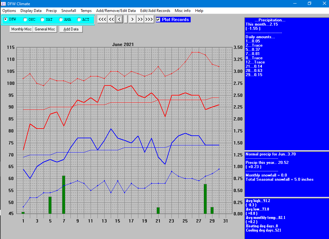Screen dimensions: 329x239
Task: Select the DFW station radio button
Action: [x=10, y=19]
